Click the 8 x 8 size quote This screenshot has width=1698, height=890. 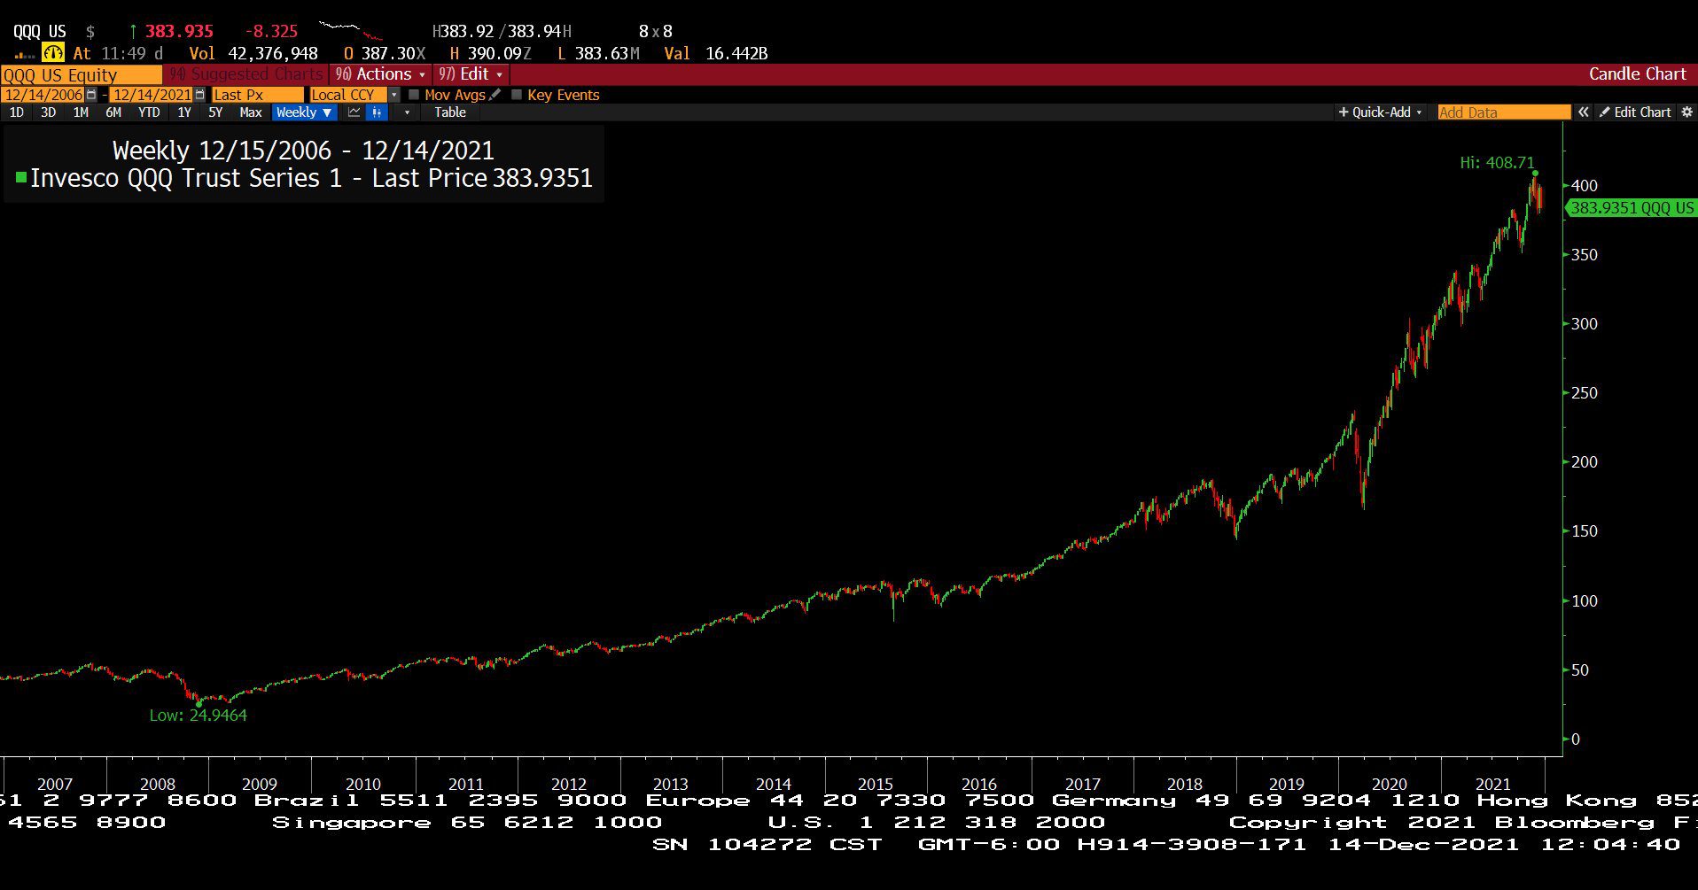[x=656, y=31]
